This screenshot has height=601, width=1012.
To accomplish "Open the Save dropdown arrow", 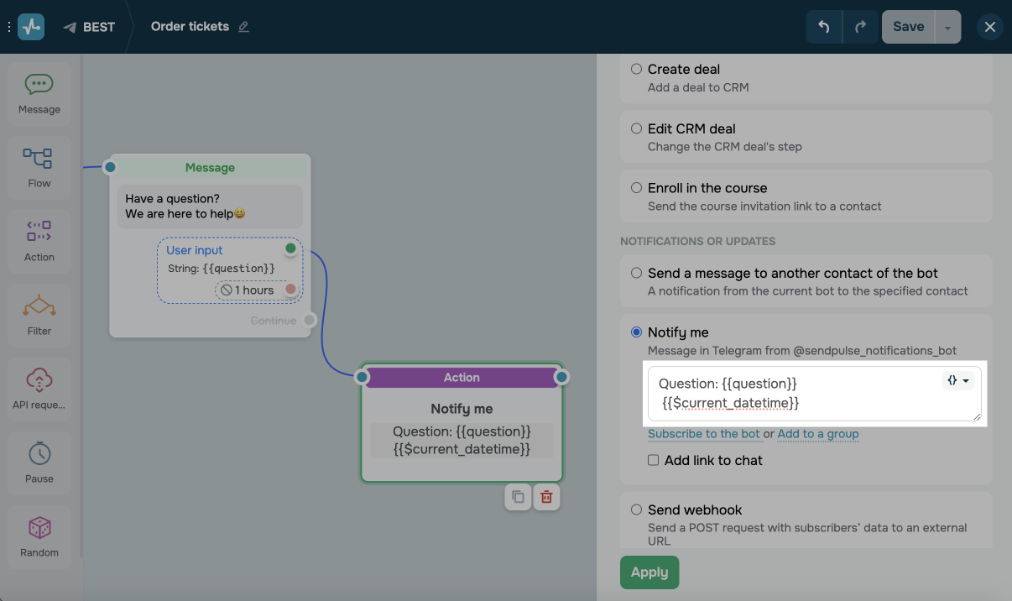I will click(x=947, y=27).
